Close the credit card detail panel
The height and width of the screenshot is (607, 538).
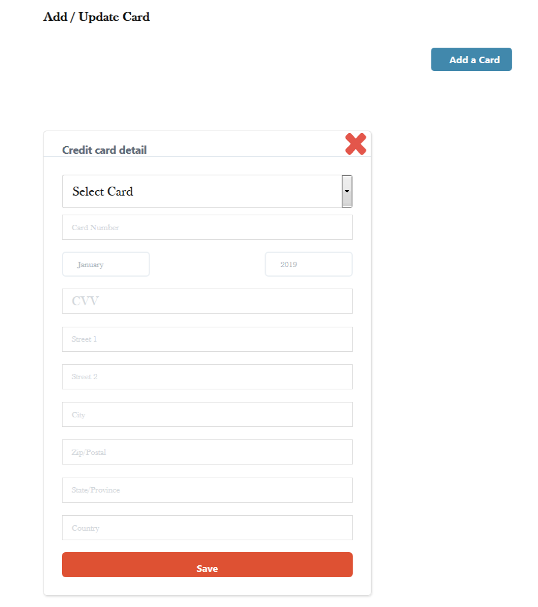(355, 144)
